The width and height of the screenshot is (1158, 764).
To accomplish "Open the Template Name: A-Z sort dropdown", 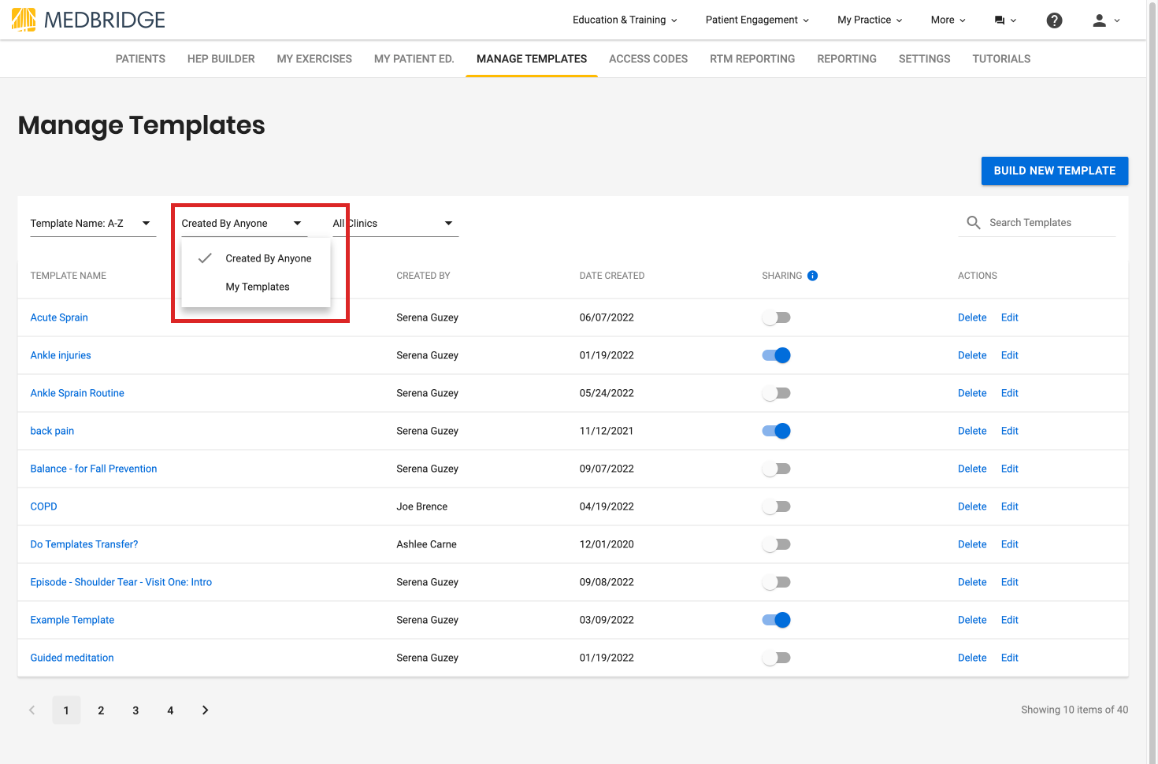I will tap(93, 224).
